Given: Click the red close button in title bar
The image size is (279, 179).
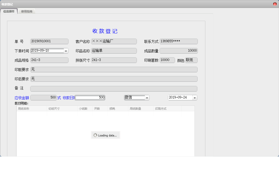Looking at the screenshot, I should (x=275, y=4).
